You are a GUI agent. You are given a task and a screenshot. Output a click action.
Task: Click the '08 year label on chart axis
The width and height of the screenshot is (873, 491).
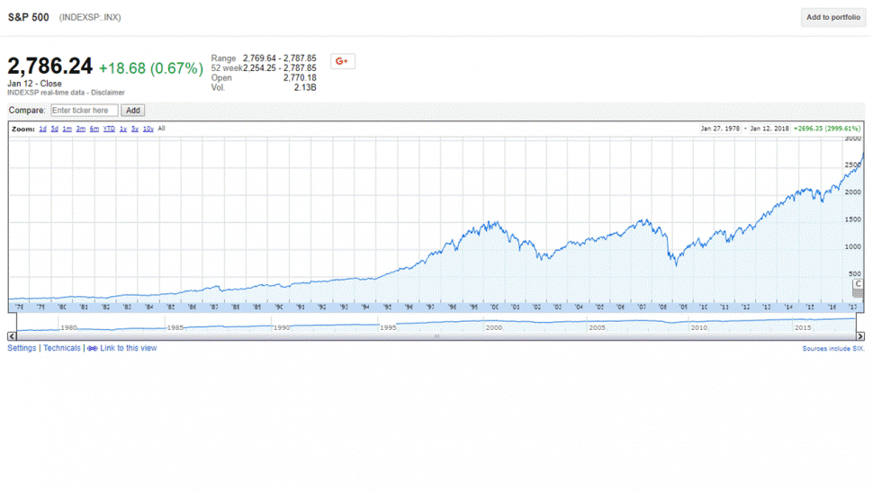pyautogui.click(x=662, y=307)
